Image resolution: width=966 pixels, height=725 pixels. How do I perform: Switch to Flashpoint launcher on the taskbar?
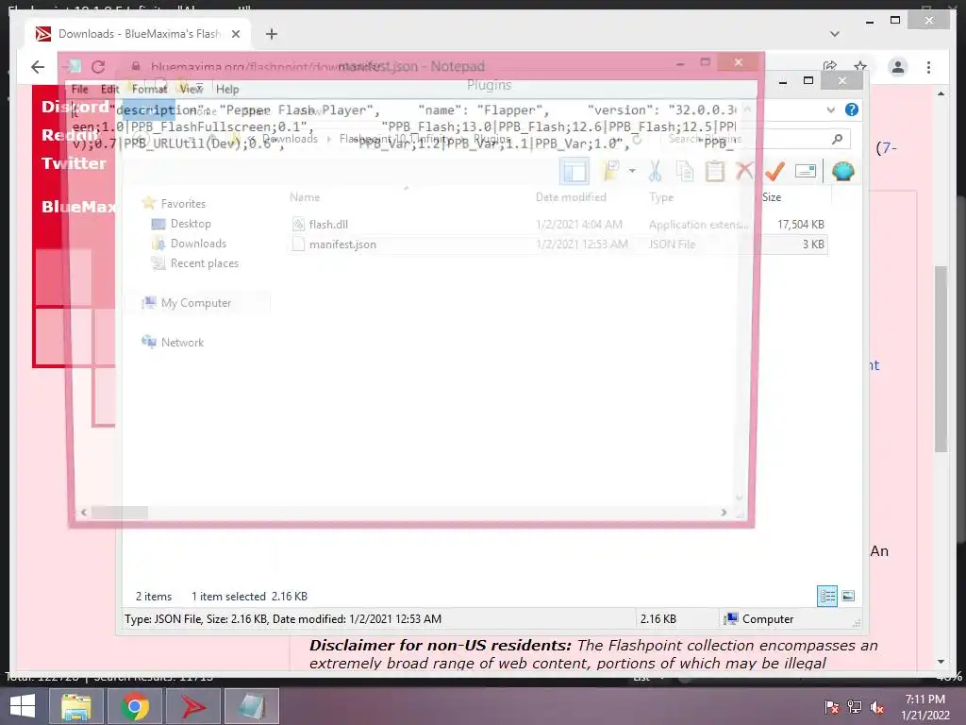pos(192,706)
